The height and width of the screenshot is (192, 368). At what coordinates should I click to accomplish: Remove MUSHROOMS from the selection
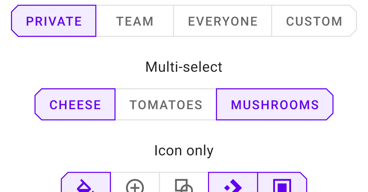pos(274,104)
